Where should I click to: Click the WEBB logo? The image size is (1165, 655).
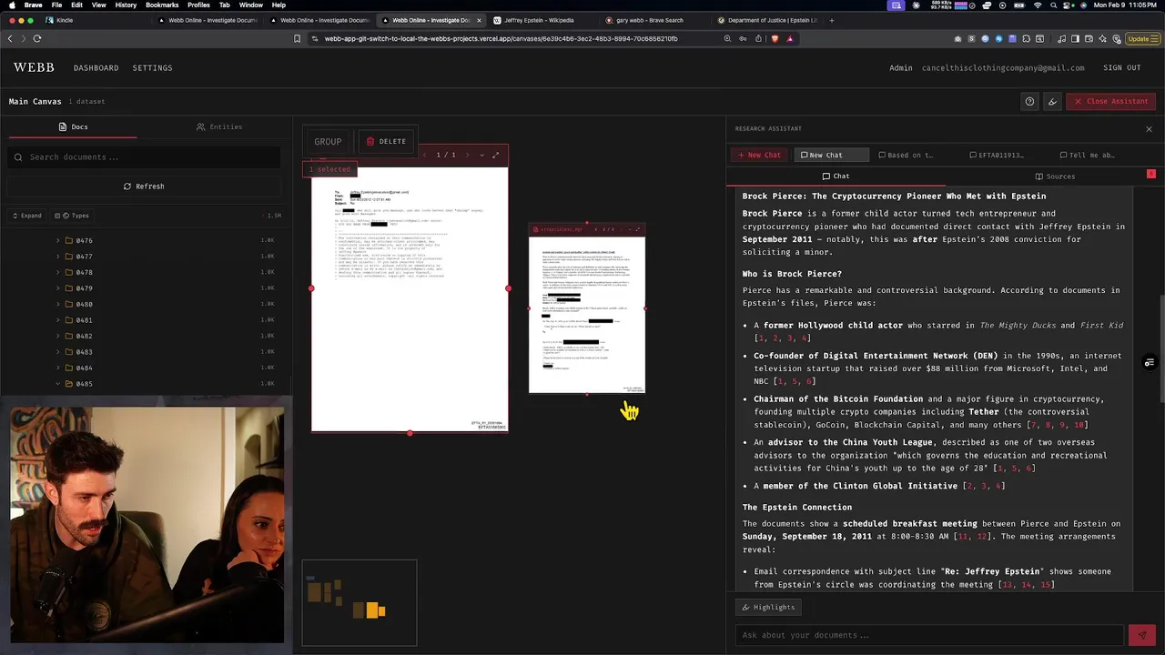pos(34,67)
